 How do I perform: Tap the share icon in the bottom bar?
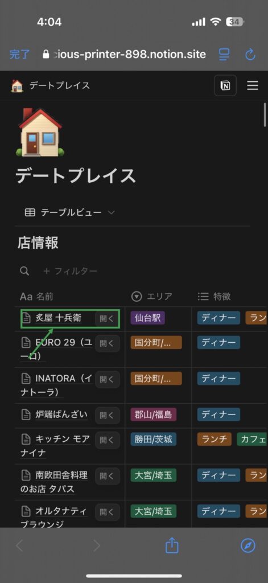[x=172, y=545]
